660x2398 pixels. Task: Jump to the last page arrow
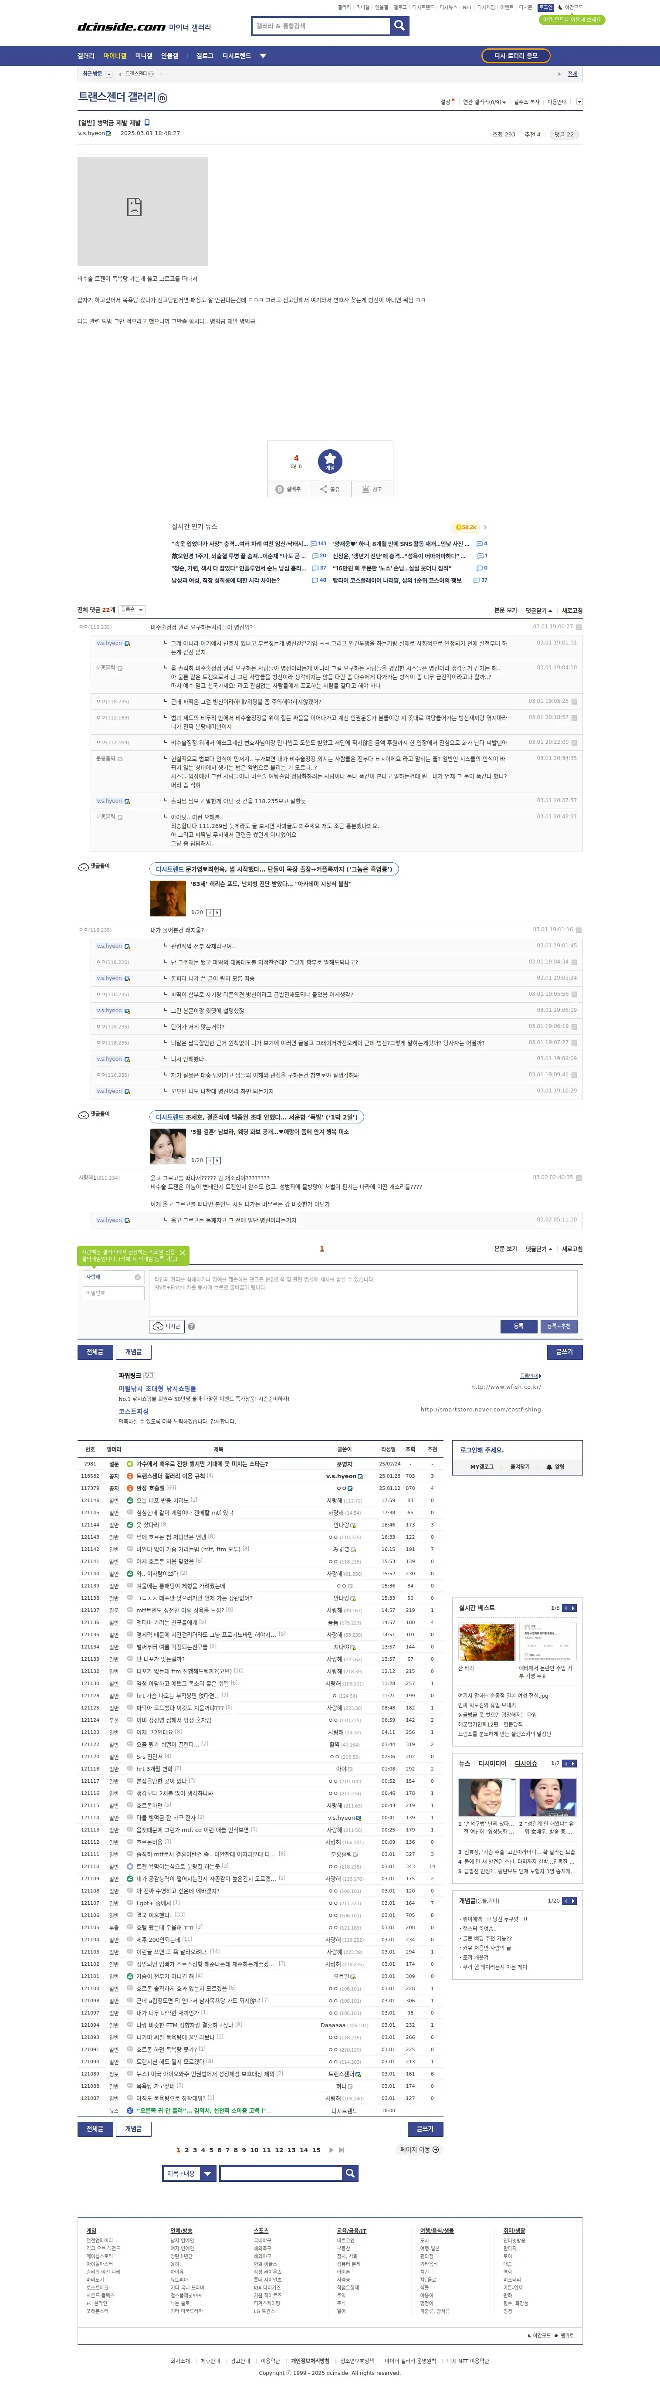(x=342, y=2150)
